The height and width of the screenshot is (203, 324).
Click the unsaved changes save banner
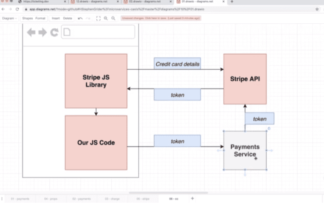[161, 18]
